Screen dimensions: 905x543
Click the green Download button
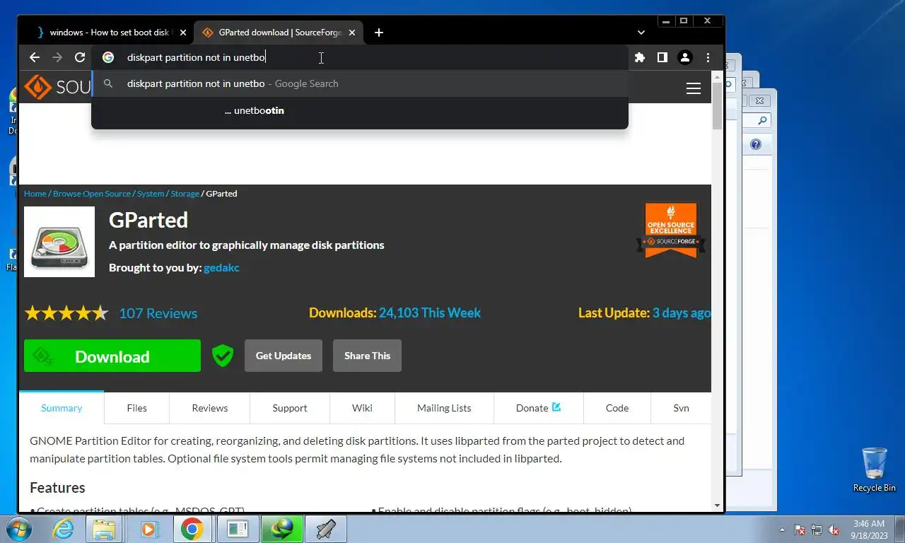[x=112, y=356]
